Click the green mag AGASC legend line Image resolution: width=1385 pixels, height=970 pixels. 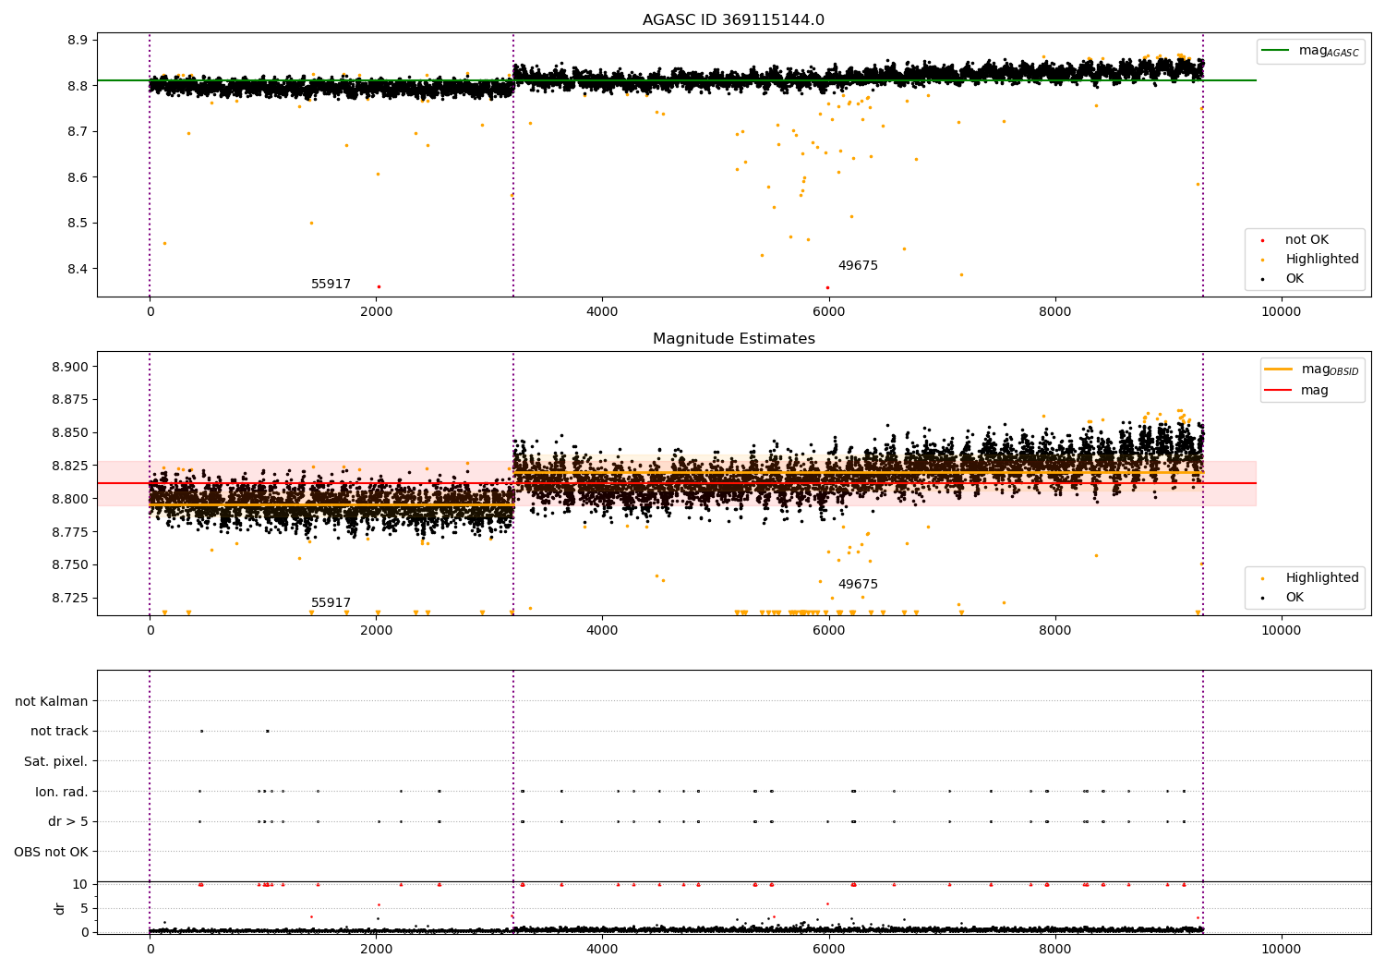tap(1276, 51)
